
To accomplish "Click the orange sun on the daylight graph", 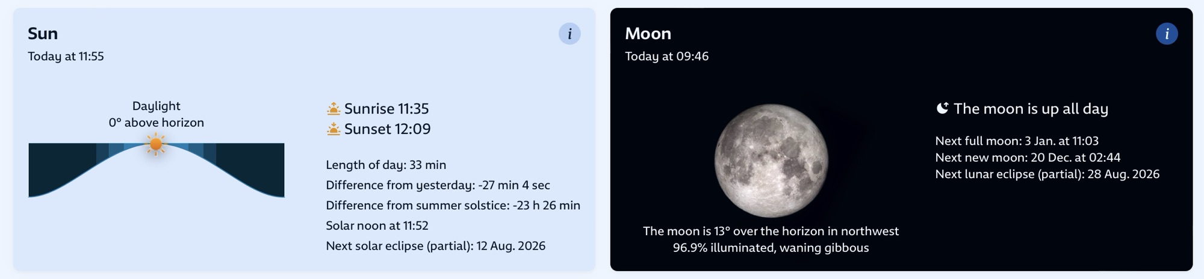I will click(156, 144).
